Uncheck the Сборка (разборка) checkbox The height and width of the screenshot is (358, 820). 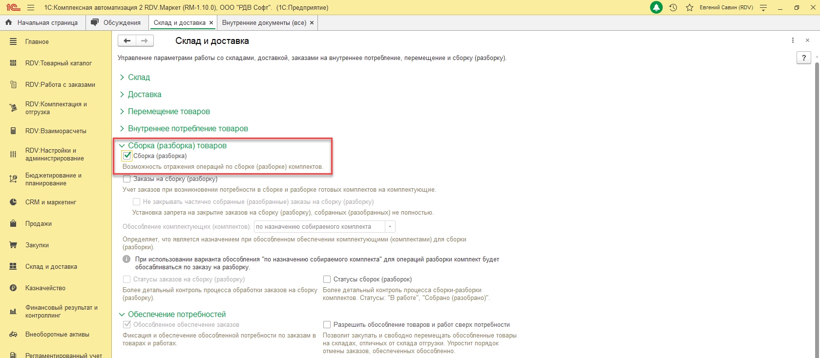pyautogui.click(x=127, y=156)
